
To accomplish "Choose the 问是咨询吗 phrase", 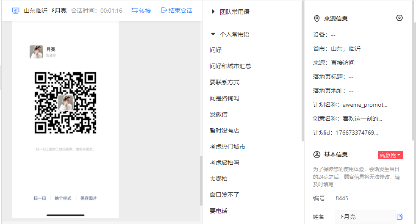I will pyautogui.click(x=225, y=98).
